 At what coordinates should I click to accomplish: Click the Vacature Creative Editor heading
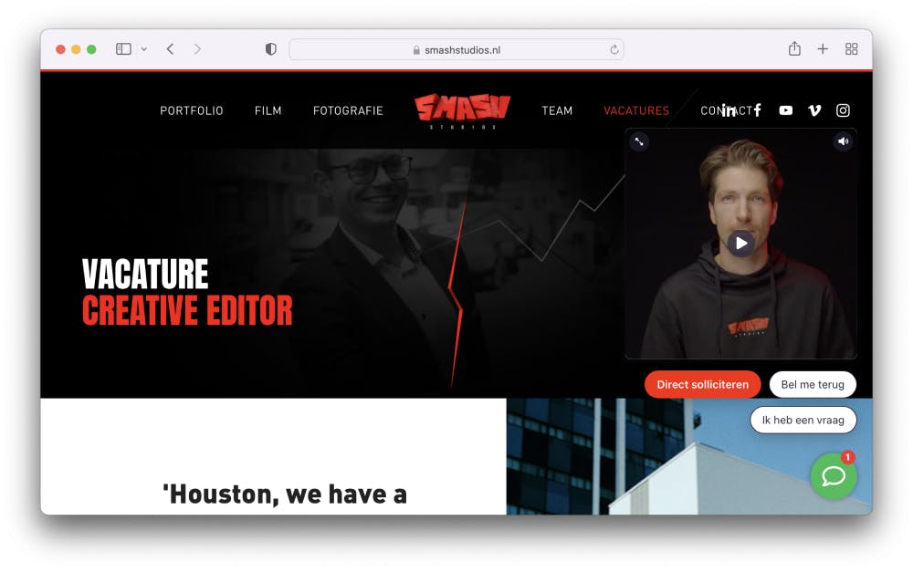click(x=187, y=293)
